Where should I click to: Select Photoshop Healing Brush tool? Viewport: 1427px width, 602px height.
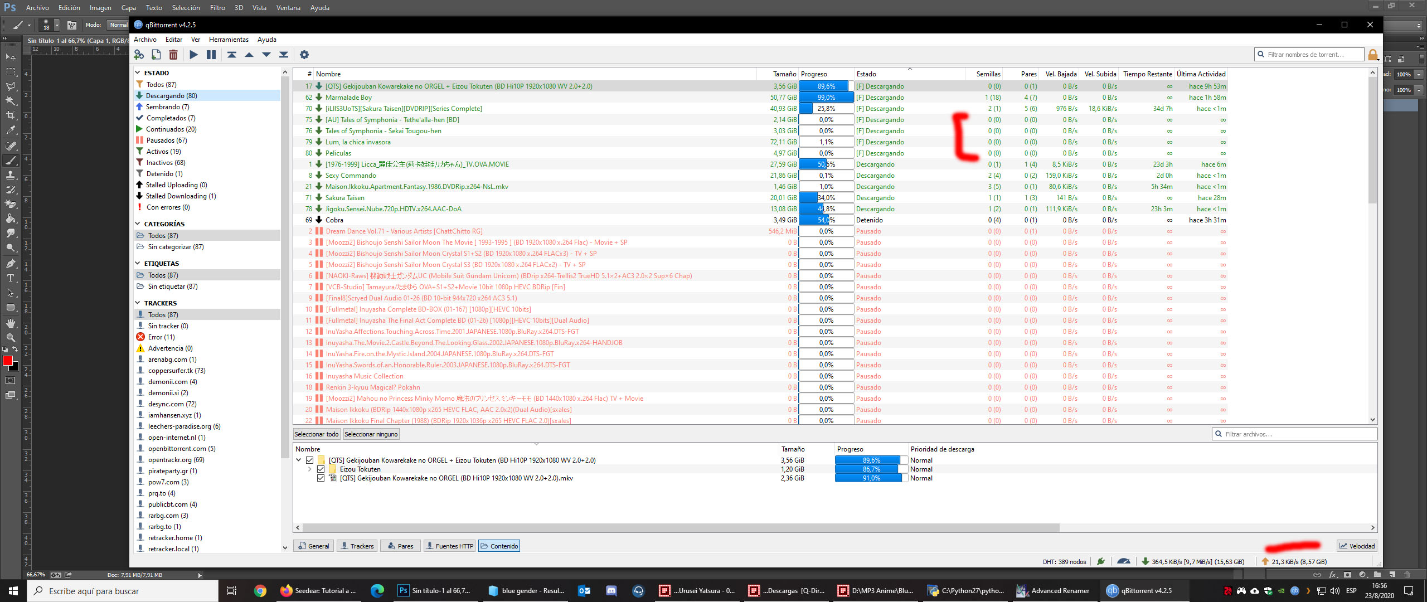(x=11, y=145)
